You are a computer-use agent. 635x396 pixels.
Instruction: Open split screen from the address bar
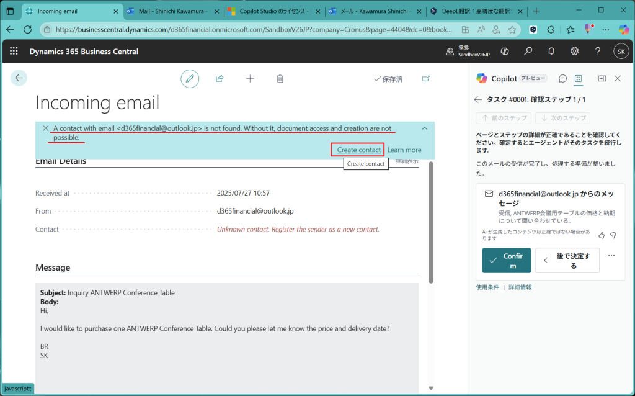click(465, 29)
